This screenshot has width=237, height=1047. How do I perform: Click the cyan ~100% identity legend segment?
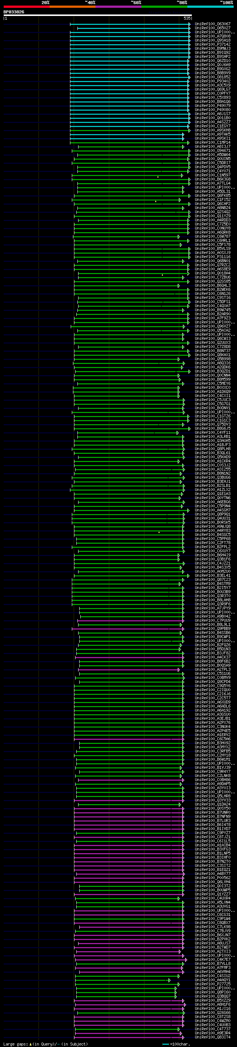click(x=210, y=7)
